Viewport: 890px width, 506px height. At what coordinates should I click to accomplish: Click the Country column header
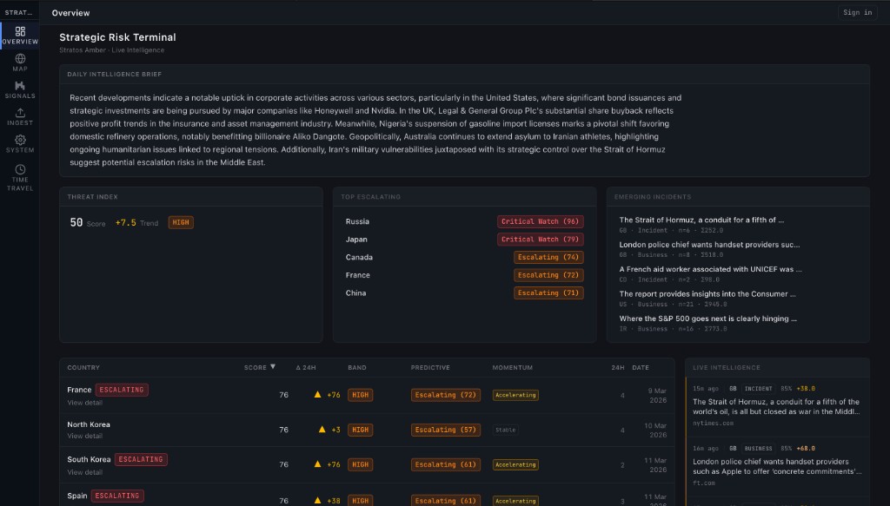[83, 368]
